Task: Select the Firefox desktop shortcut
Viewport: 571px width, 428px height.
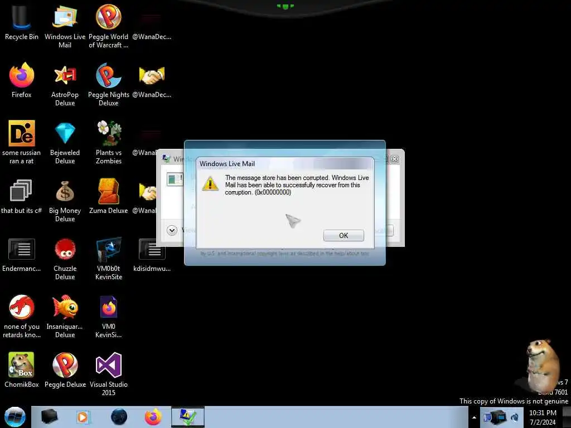Action: [22, 80]
